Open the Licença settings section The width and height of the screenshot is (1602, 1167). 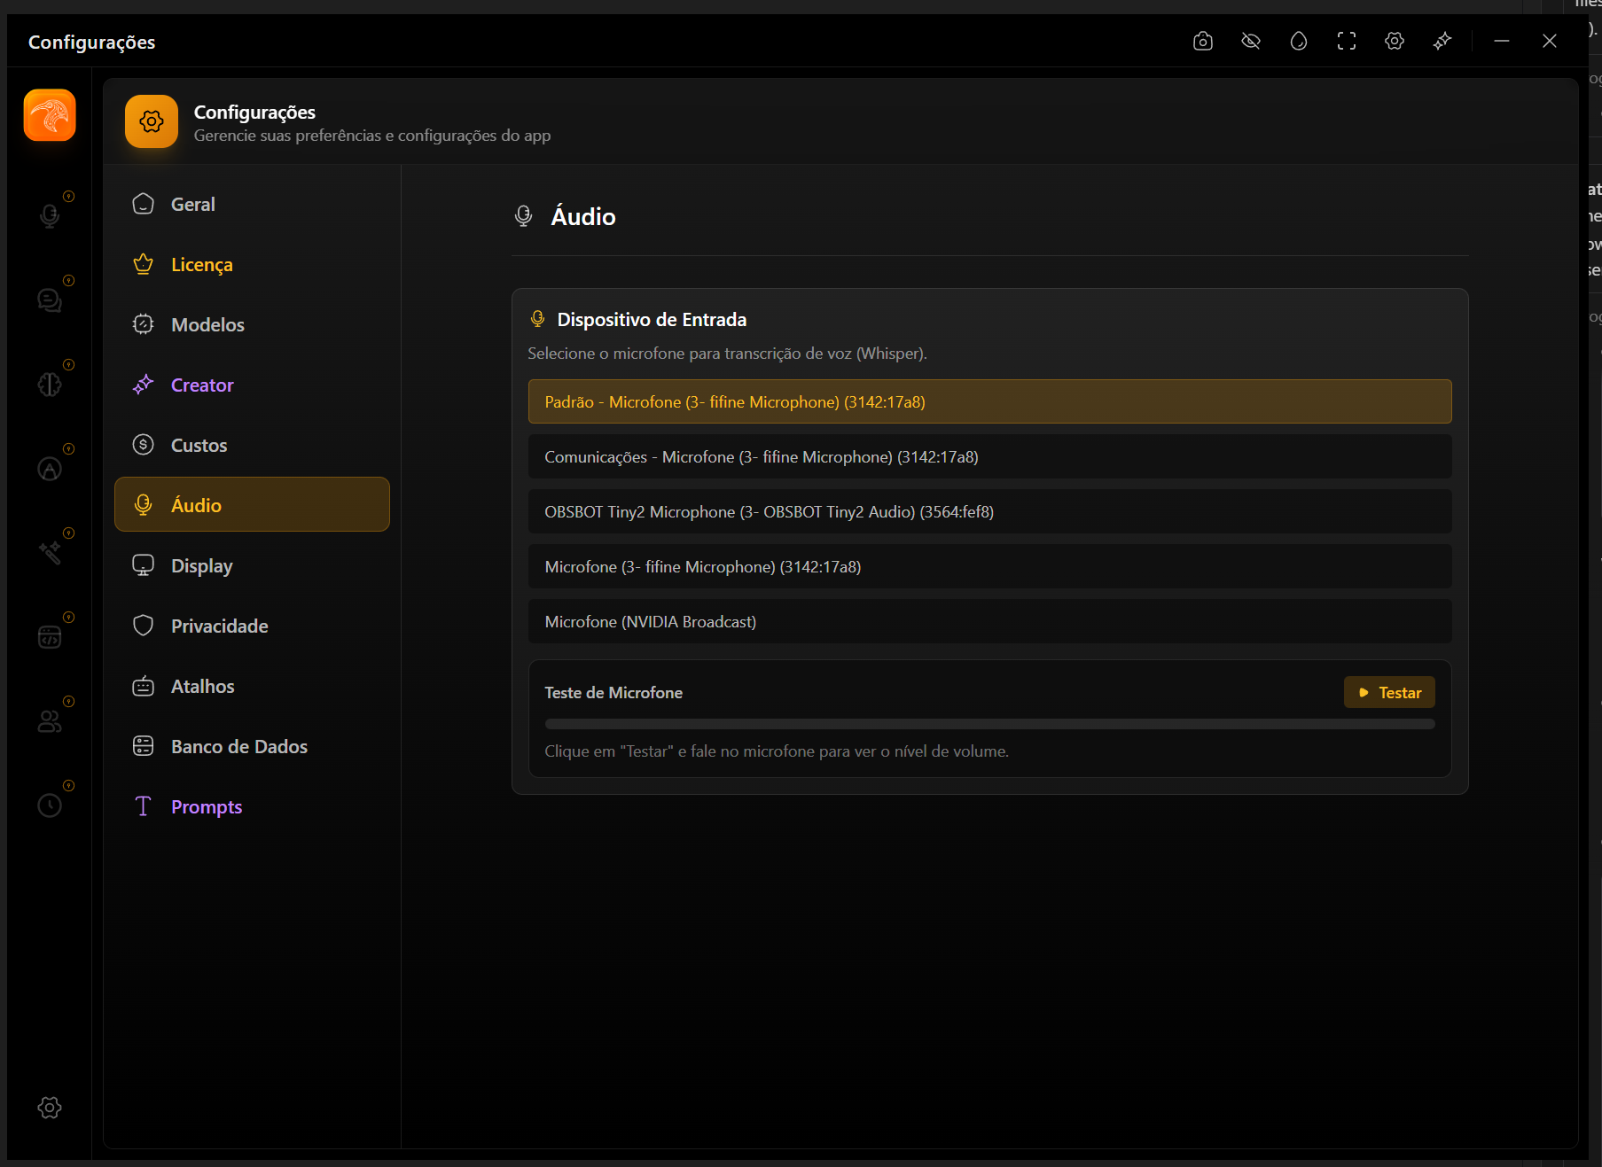coord(252,264)
